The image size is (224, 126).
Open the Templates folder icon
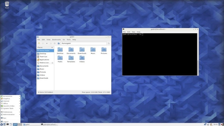point(71,59)
